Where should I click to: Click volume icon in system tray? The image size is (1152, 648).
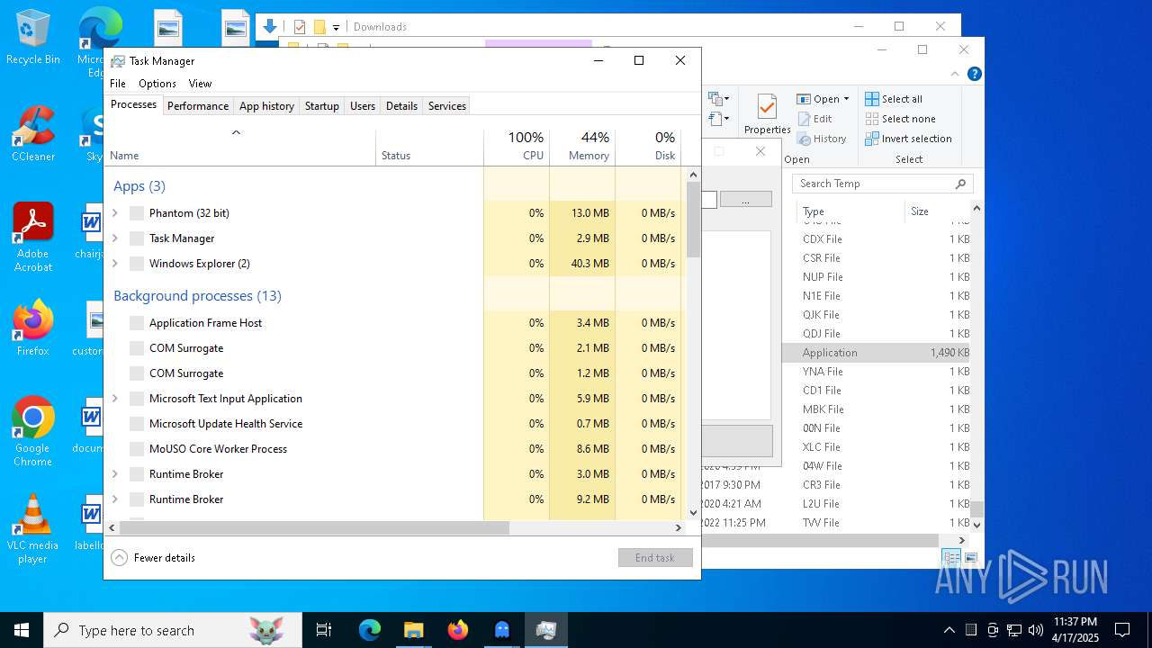[1036, 630]
